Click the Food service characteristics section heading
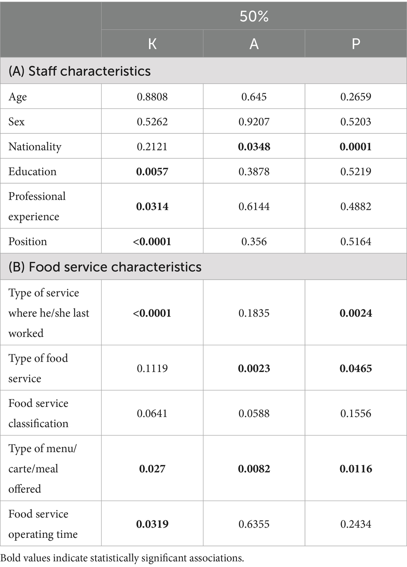 105,267
